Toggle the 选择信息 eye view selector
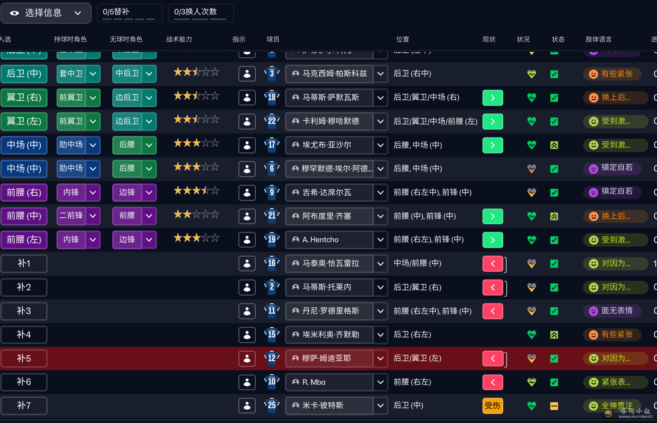 click(46, 13)
